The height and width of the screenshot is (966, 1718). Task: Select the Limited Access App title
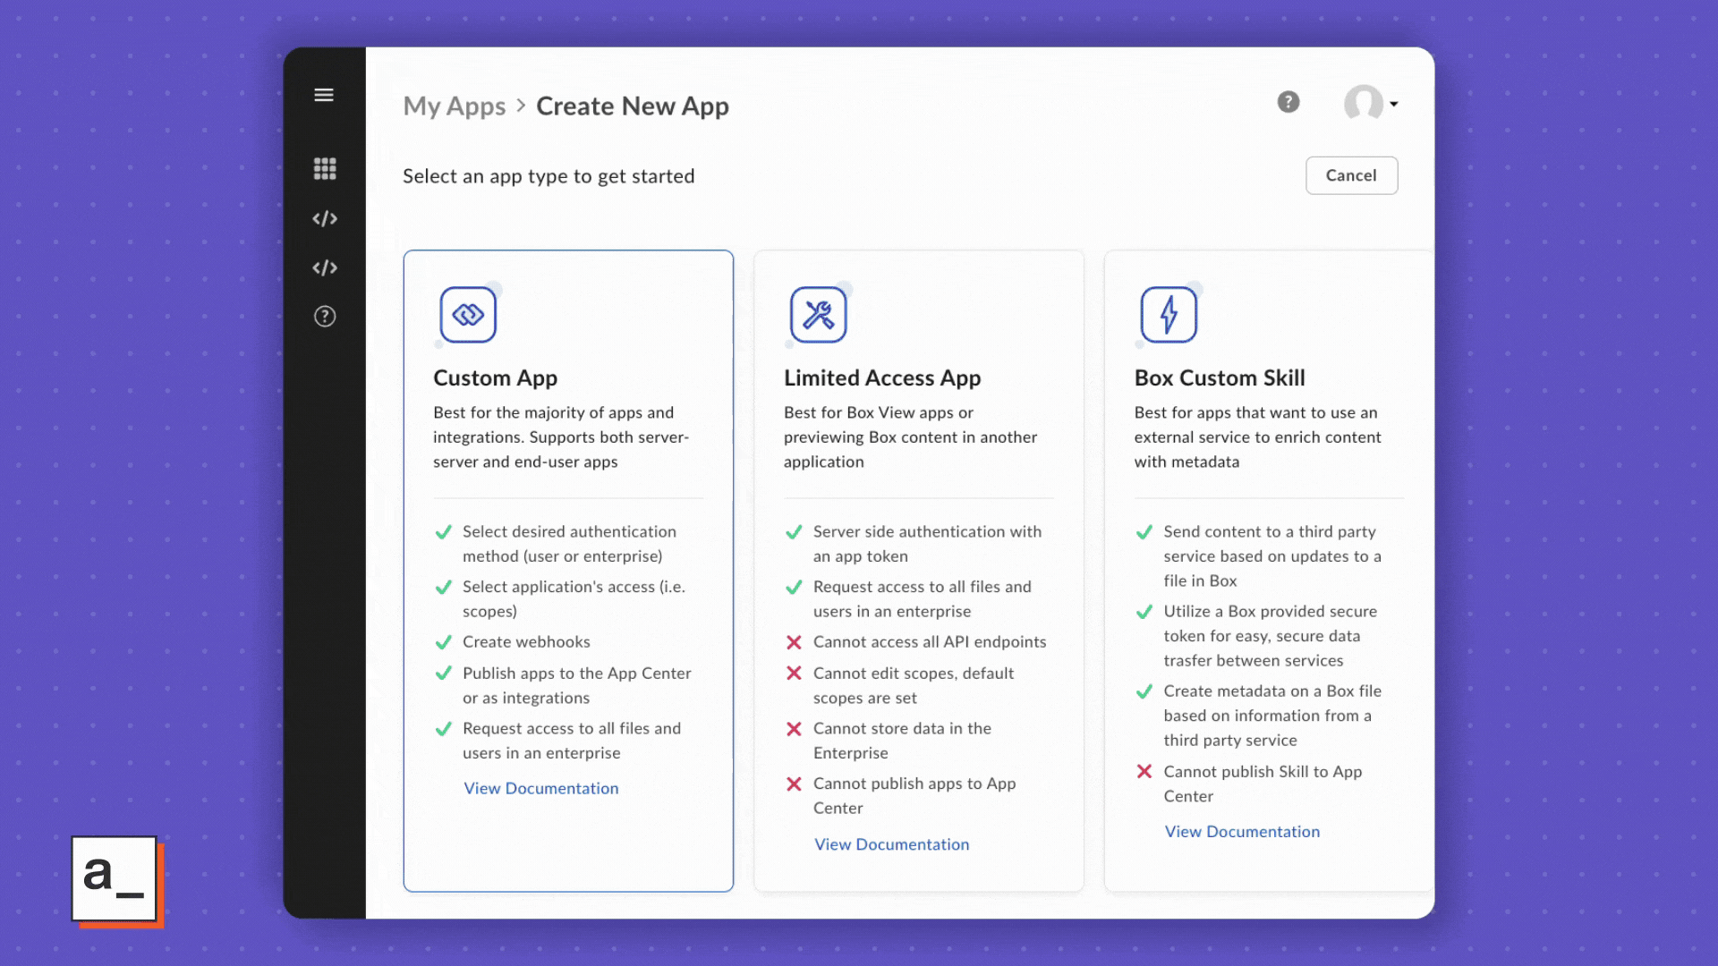coord(882,378)
